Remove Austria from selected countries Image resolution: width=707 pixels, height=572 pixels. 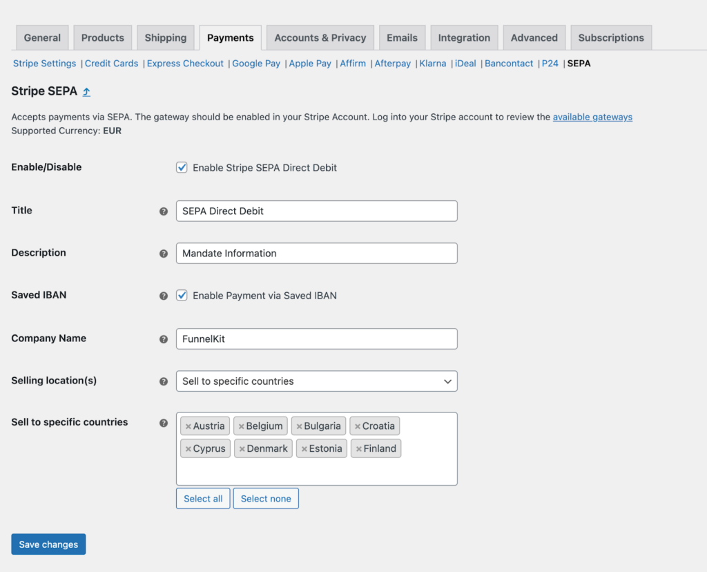(186, 426)
